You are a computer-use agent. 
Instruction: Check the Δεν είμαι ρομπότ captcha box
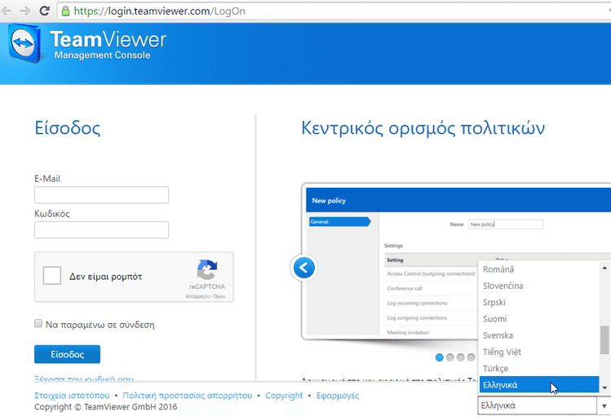52,276
